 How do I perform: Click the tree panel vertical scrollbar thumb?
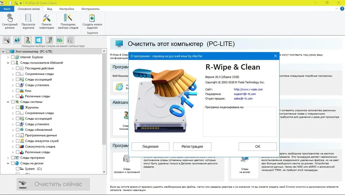pos(104,99)
